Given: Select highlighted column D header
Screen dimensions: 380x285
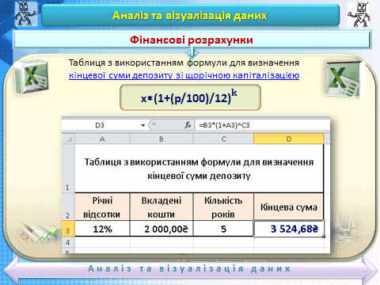Looking at the screenshot, I should (289, 139).
